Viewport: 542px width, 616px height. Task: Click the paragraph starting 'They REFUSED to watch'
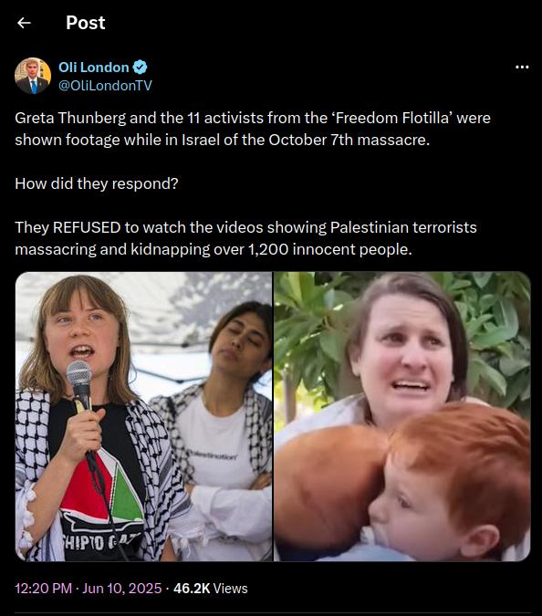pyautogui.click(x=245, y=238)
